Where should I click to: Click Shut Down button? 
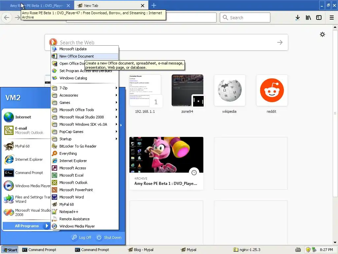(109, 237)
